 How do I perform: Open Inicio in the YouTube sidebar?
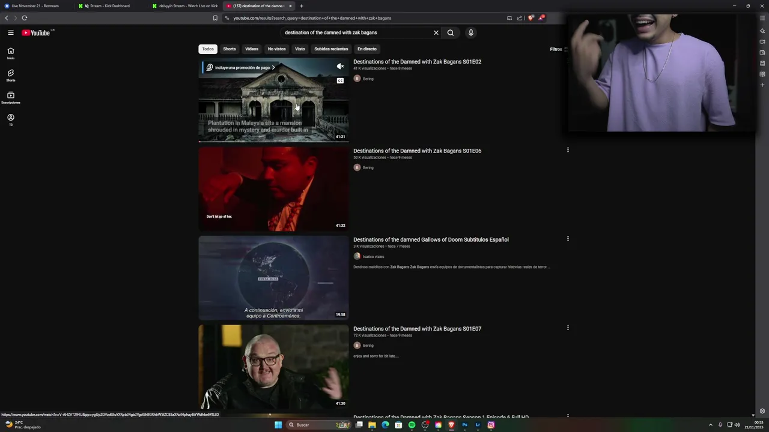pos(11,53)
